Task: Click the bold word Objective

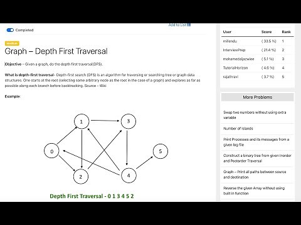Action: pyautogui.click(x=13, y=64)
